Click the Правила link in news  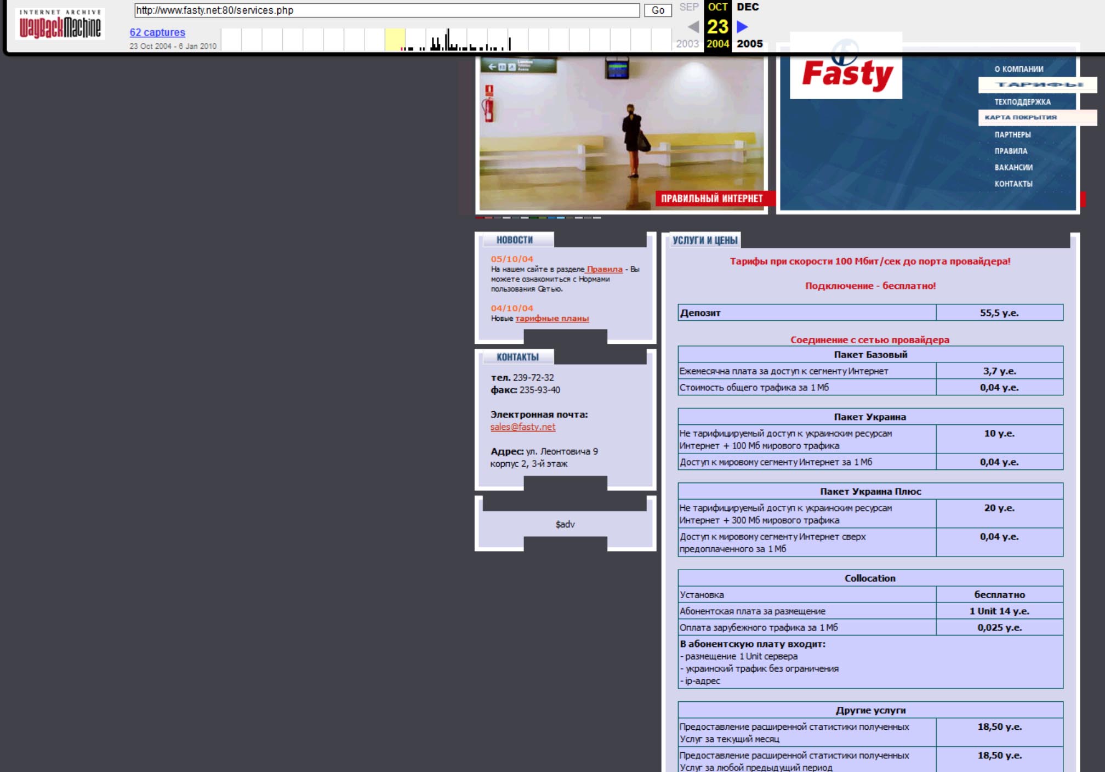pyautogui.click(x=605, y=269)
